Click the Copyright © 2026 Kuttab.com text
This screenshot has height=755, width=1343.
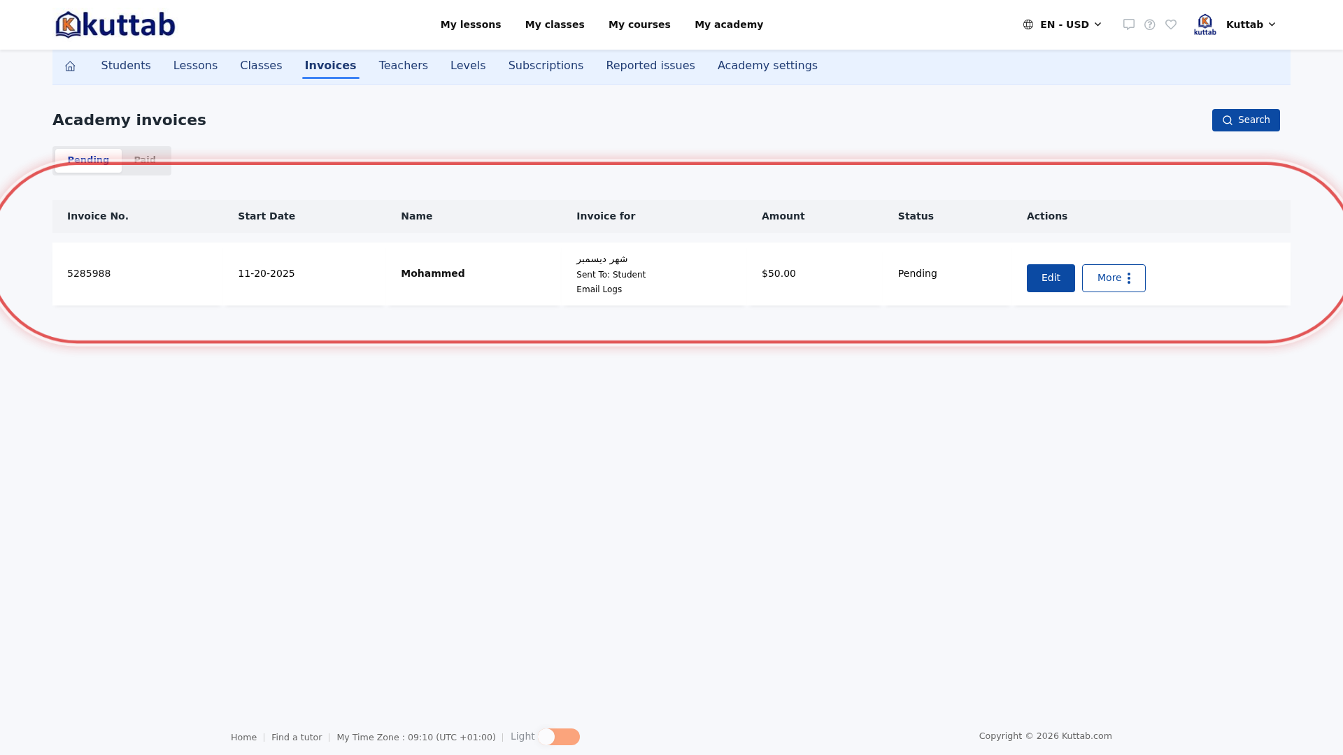point(1045,736)
